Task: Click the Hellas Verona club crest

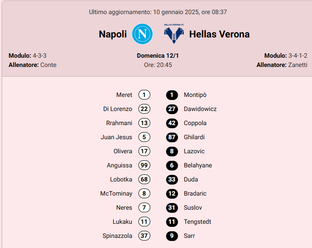Action: (x=174, y=34)
